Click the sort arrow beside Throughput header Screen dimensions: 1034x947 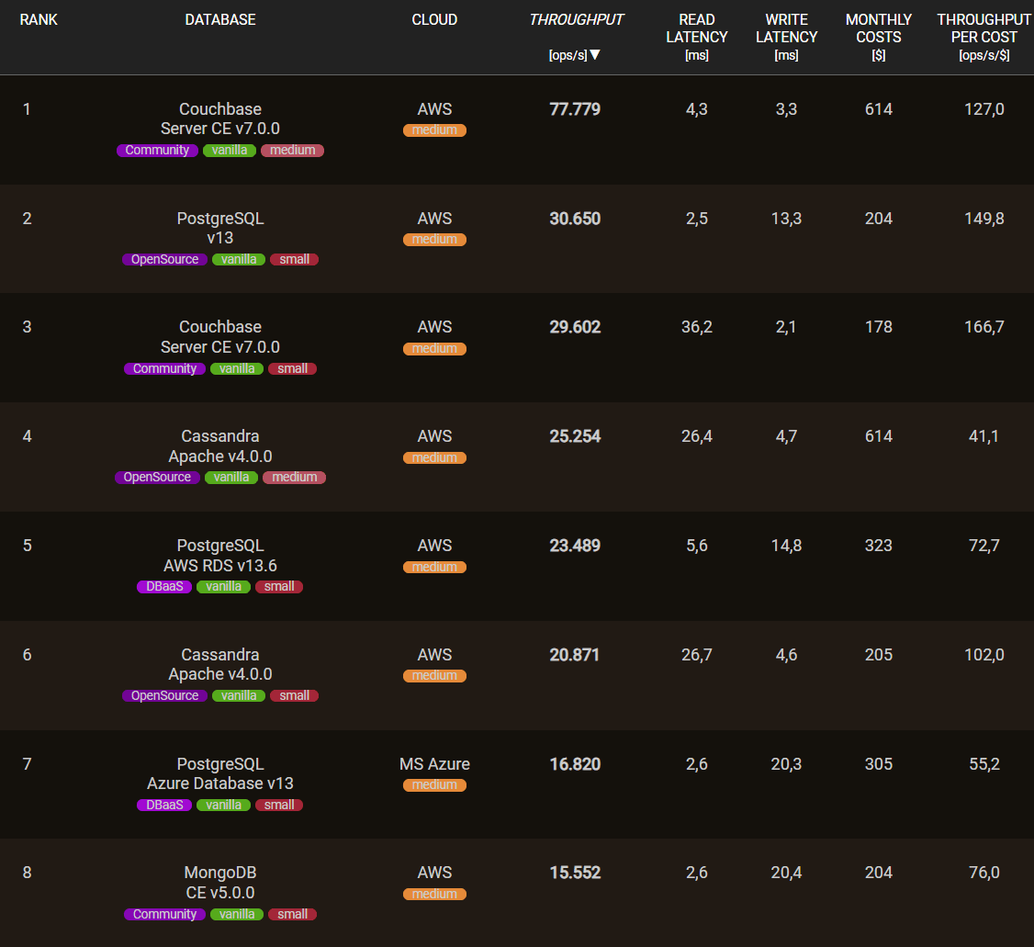click(x=595, y=55)
